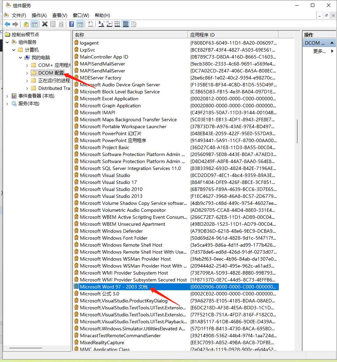Collapse the 计算机 tree node

[x=14, y=50]
